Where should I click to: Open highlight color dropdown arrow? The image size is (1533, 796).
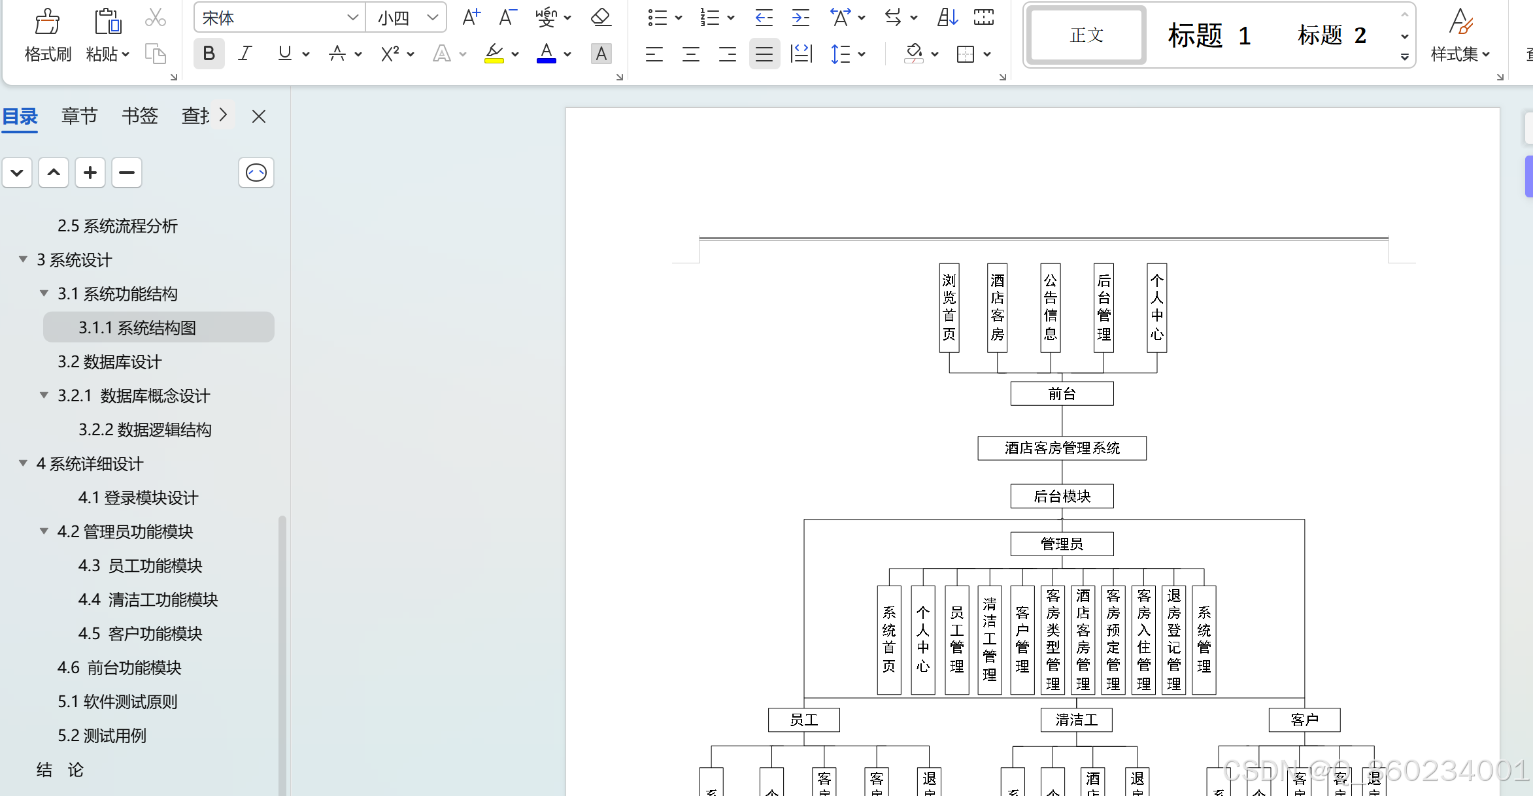[x=515, y=54]
